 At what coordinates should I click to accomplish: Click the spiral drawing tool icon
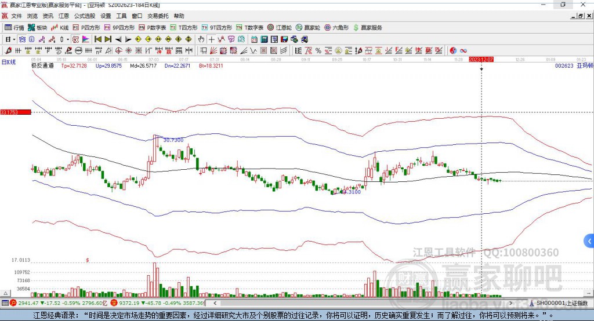click(x=59, y=50)
